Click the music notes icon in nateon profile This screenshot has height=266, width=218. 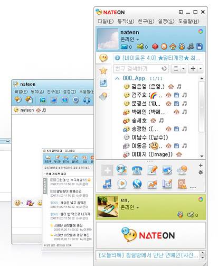point(191,47)
